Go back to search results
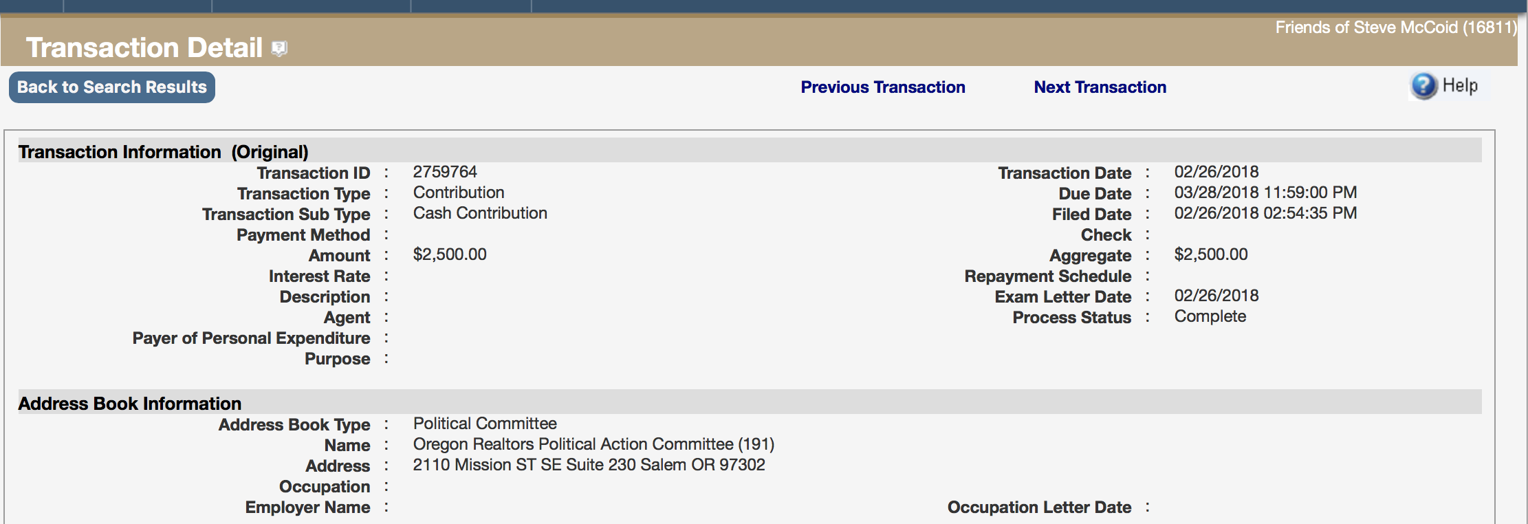 112,87
